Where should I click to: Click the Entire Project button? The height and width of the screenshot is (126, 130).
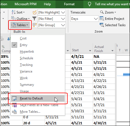click(112, 19)
